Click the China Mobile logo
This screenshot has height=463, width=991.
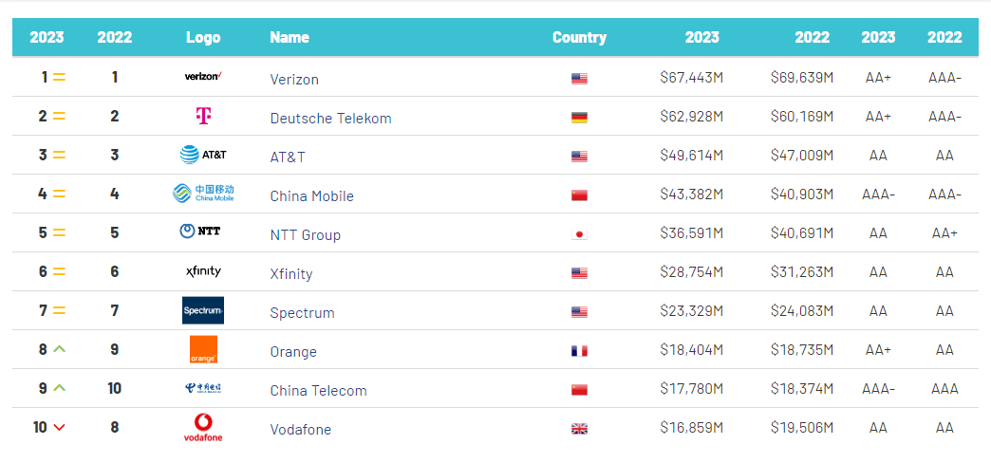pyautogui.click(x=203, y=194)
